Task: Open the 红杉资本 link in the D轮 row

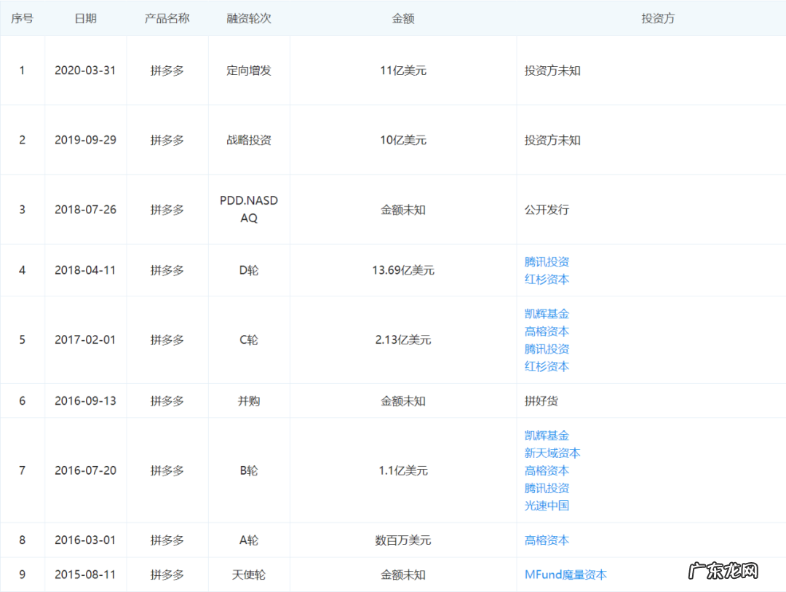Action: click(547, 279)
